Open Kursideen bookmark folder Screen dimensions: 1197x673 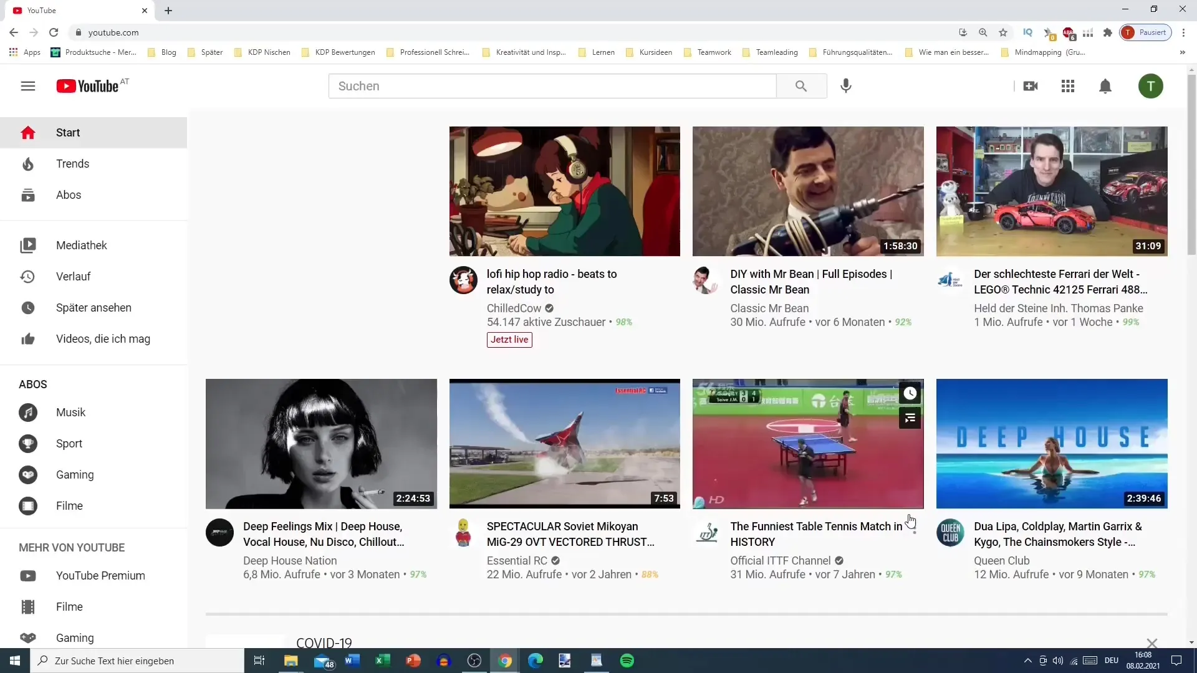tap(649, 52)
